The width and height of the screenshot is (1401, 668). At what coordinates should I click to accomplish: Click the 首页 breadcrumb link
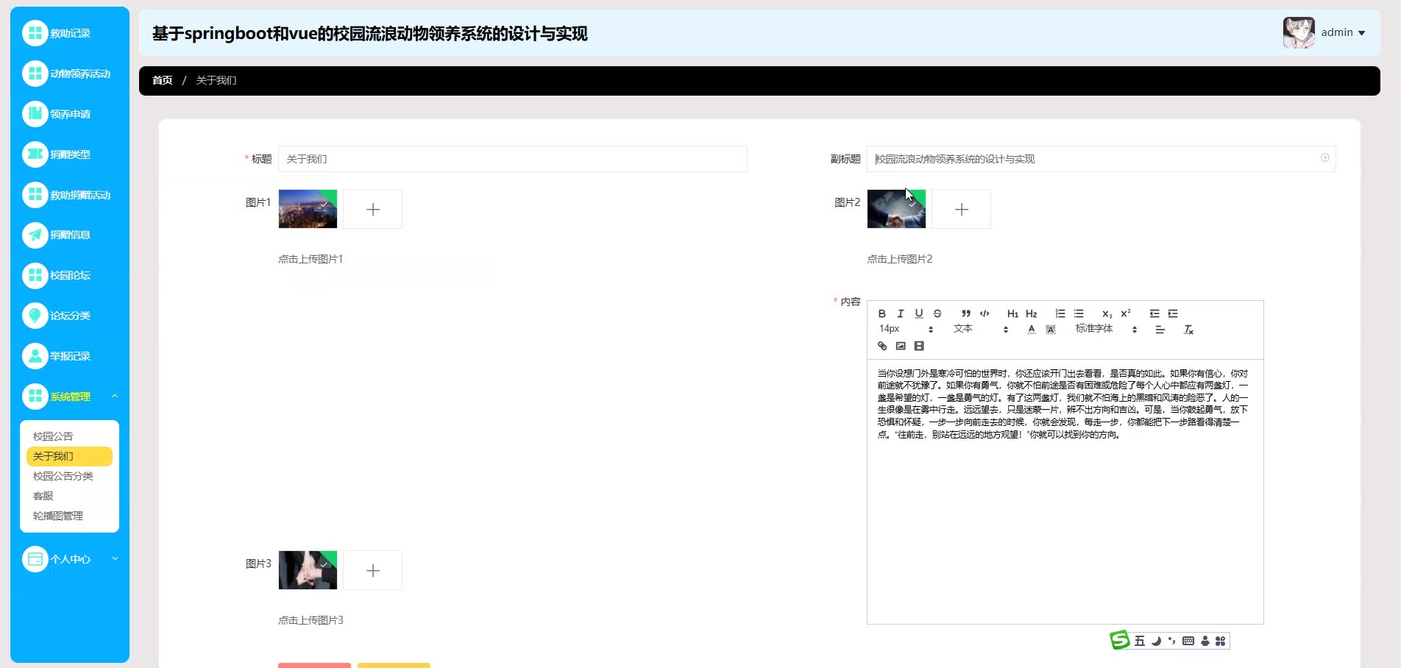tap(162, 80)
